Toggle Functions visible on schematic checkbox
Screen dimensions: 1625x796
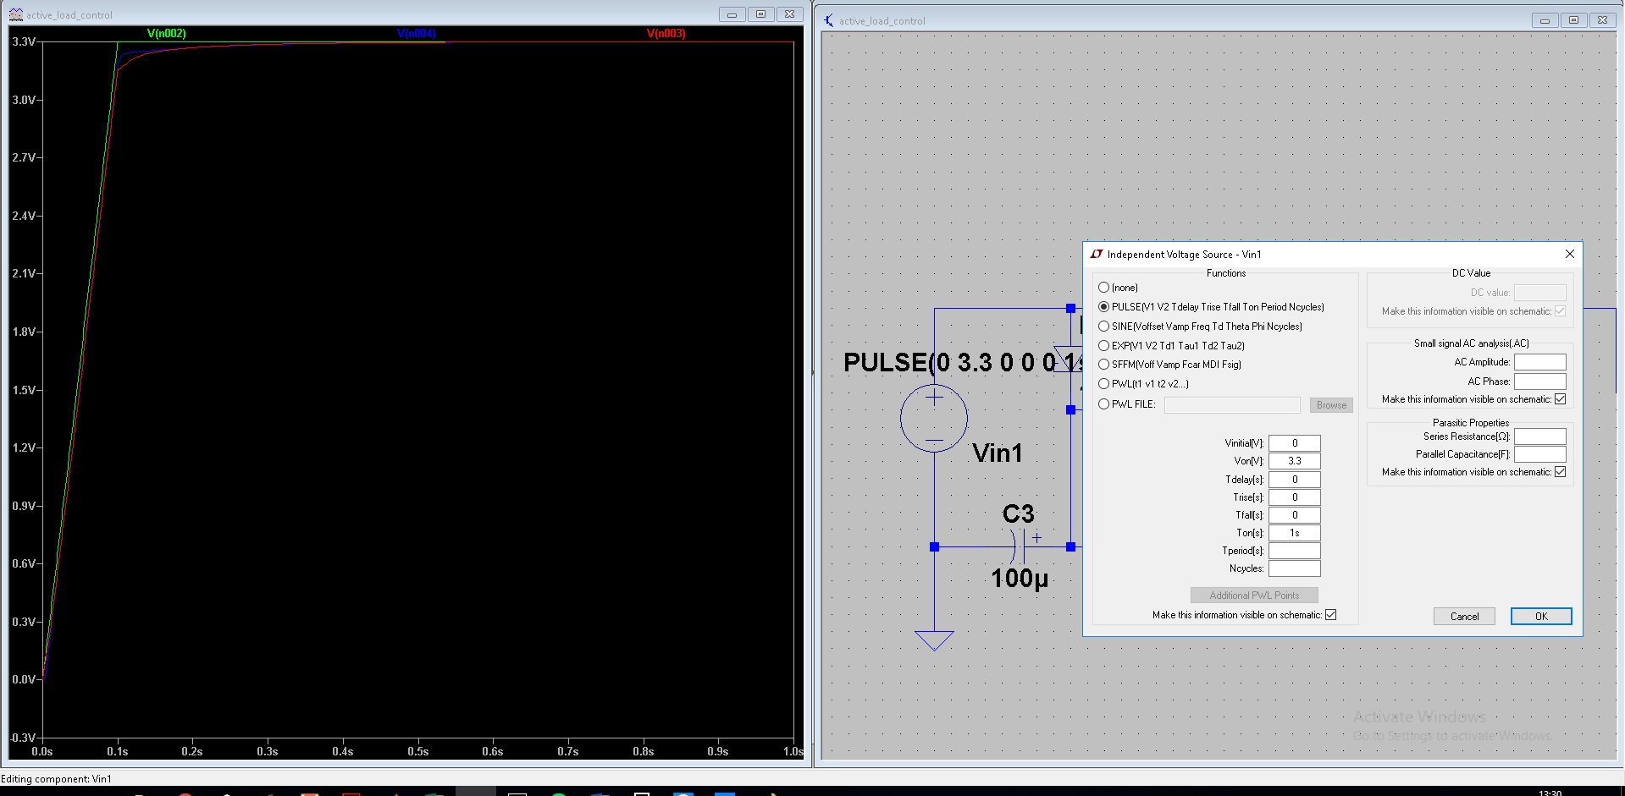coord(1331,615)
